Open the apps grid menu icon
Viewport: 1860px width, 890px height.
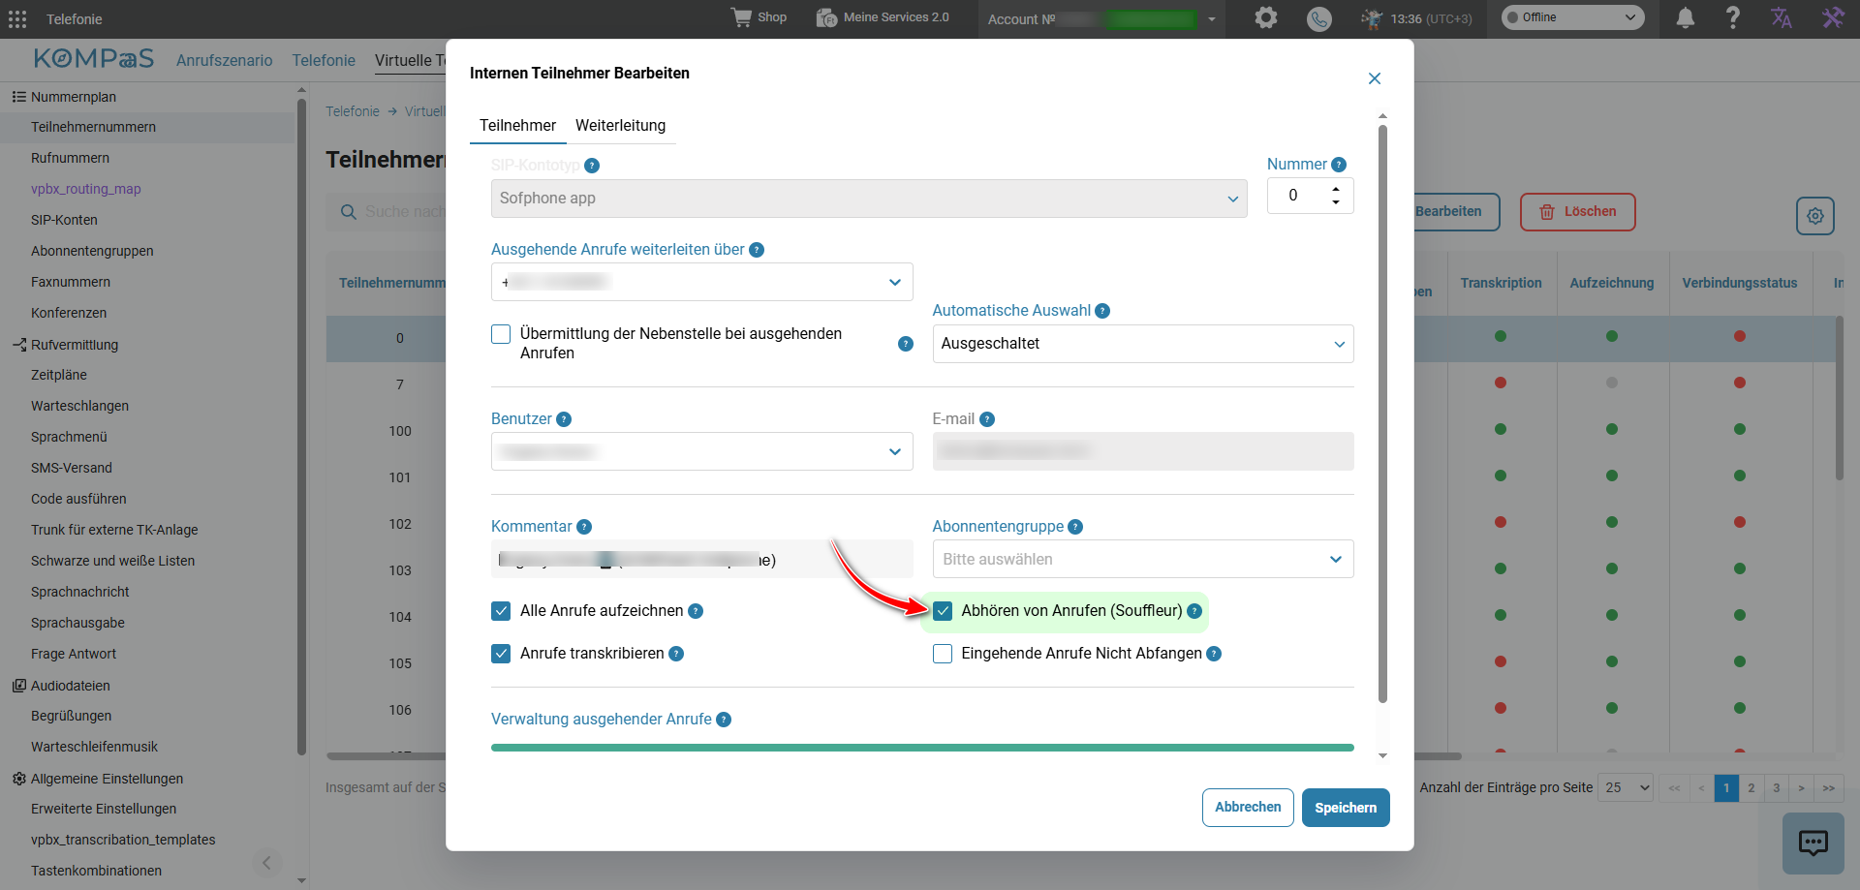(17, 19)
